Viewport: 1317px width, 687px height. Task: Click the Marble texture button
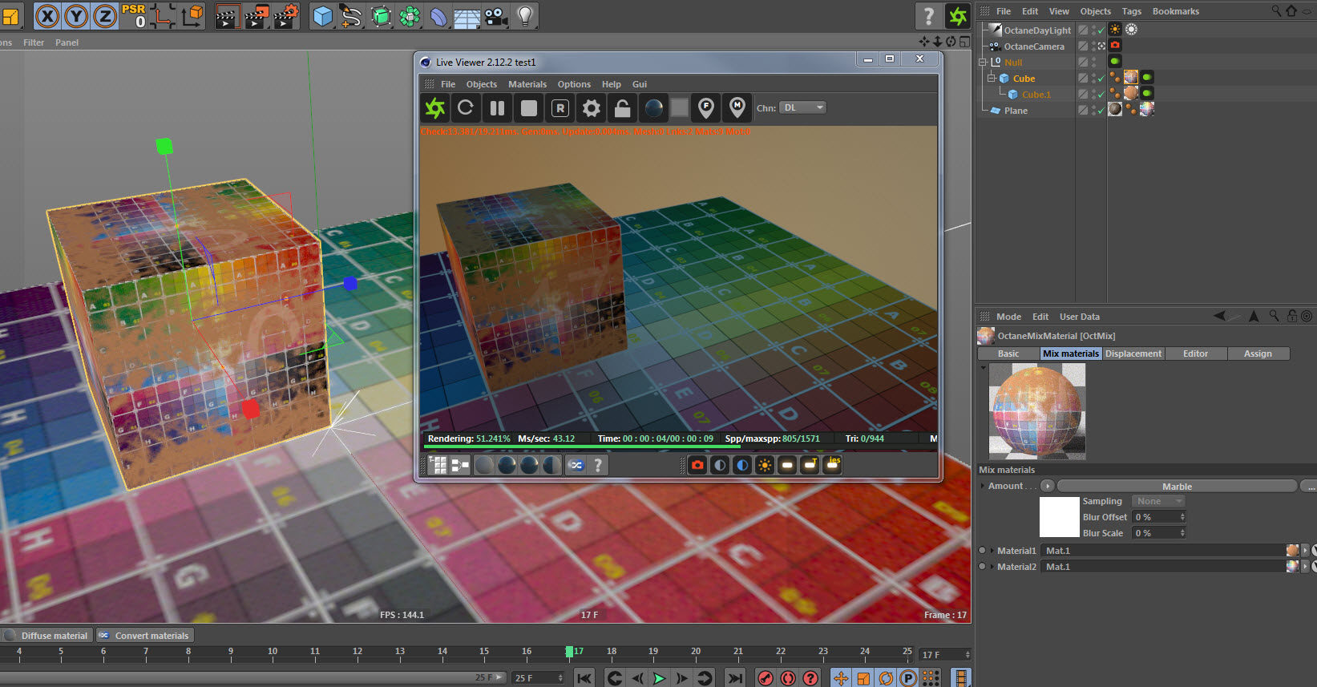[1176, 487]
